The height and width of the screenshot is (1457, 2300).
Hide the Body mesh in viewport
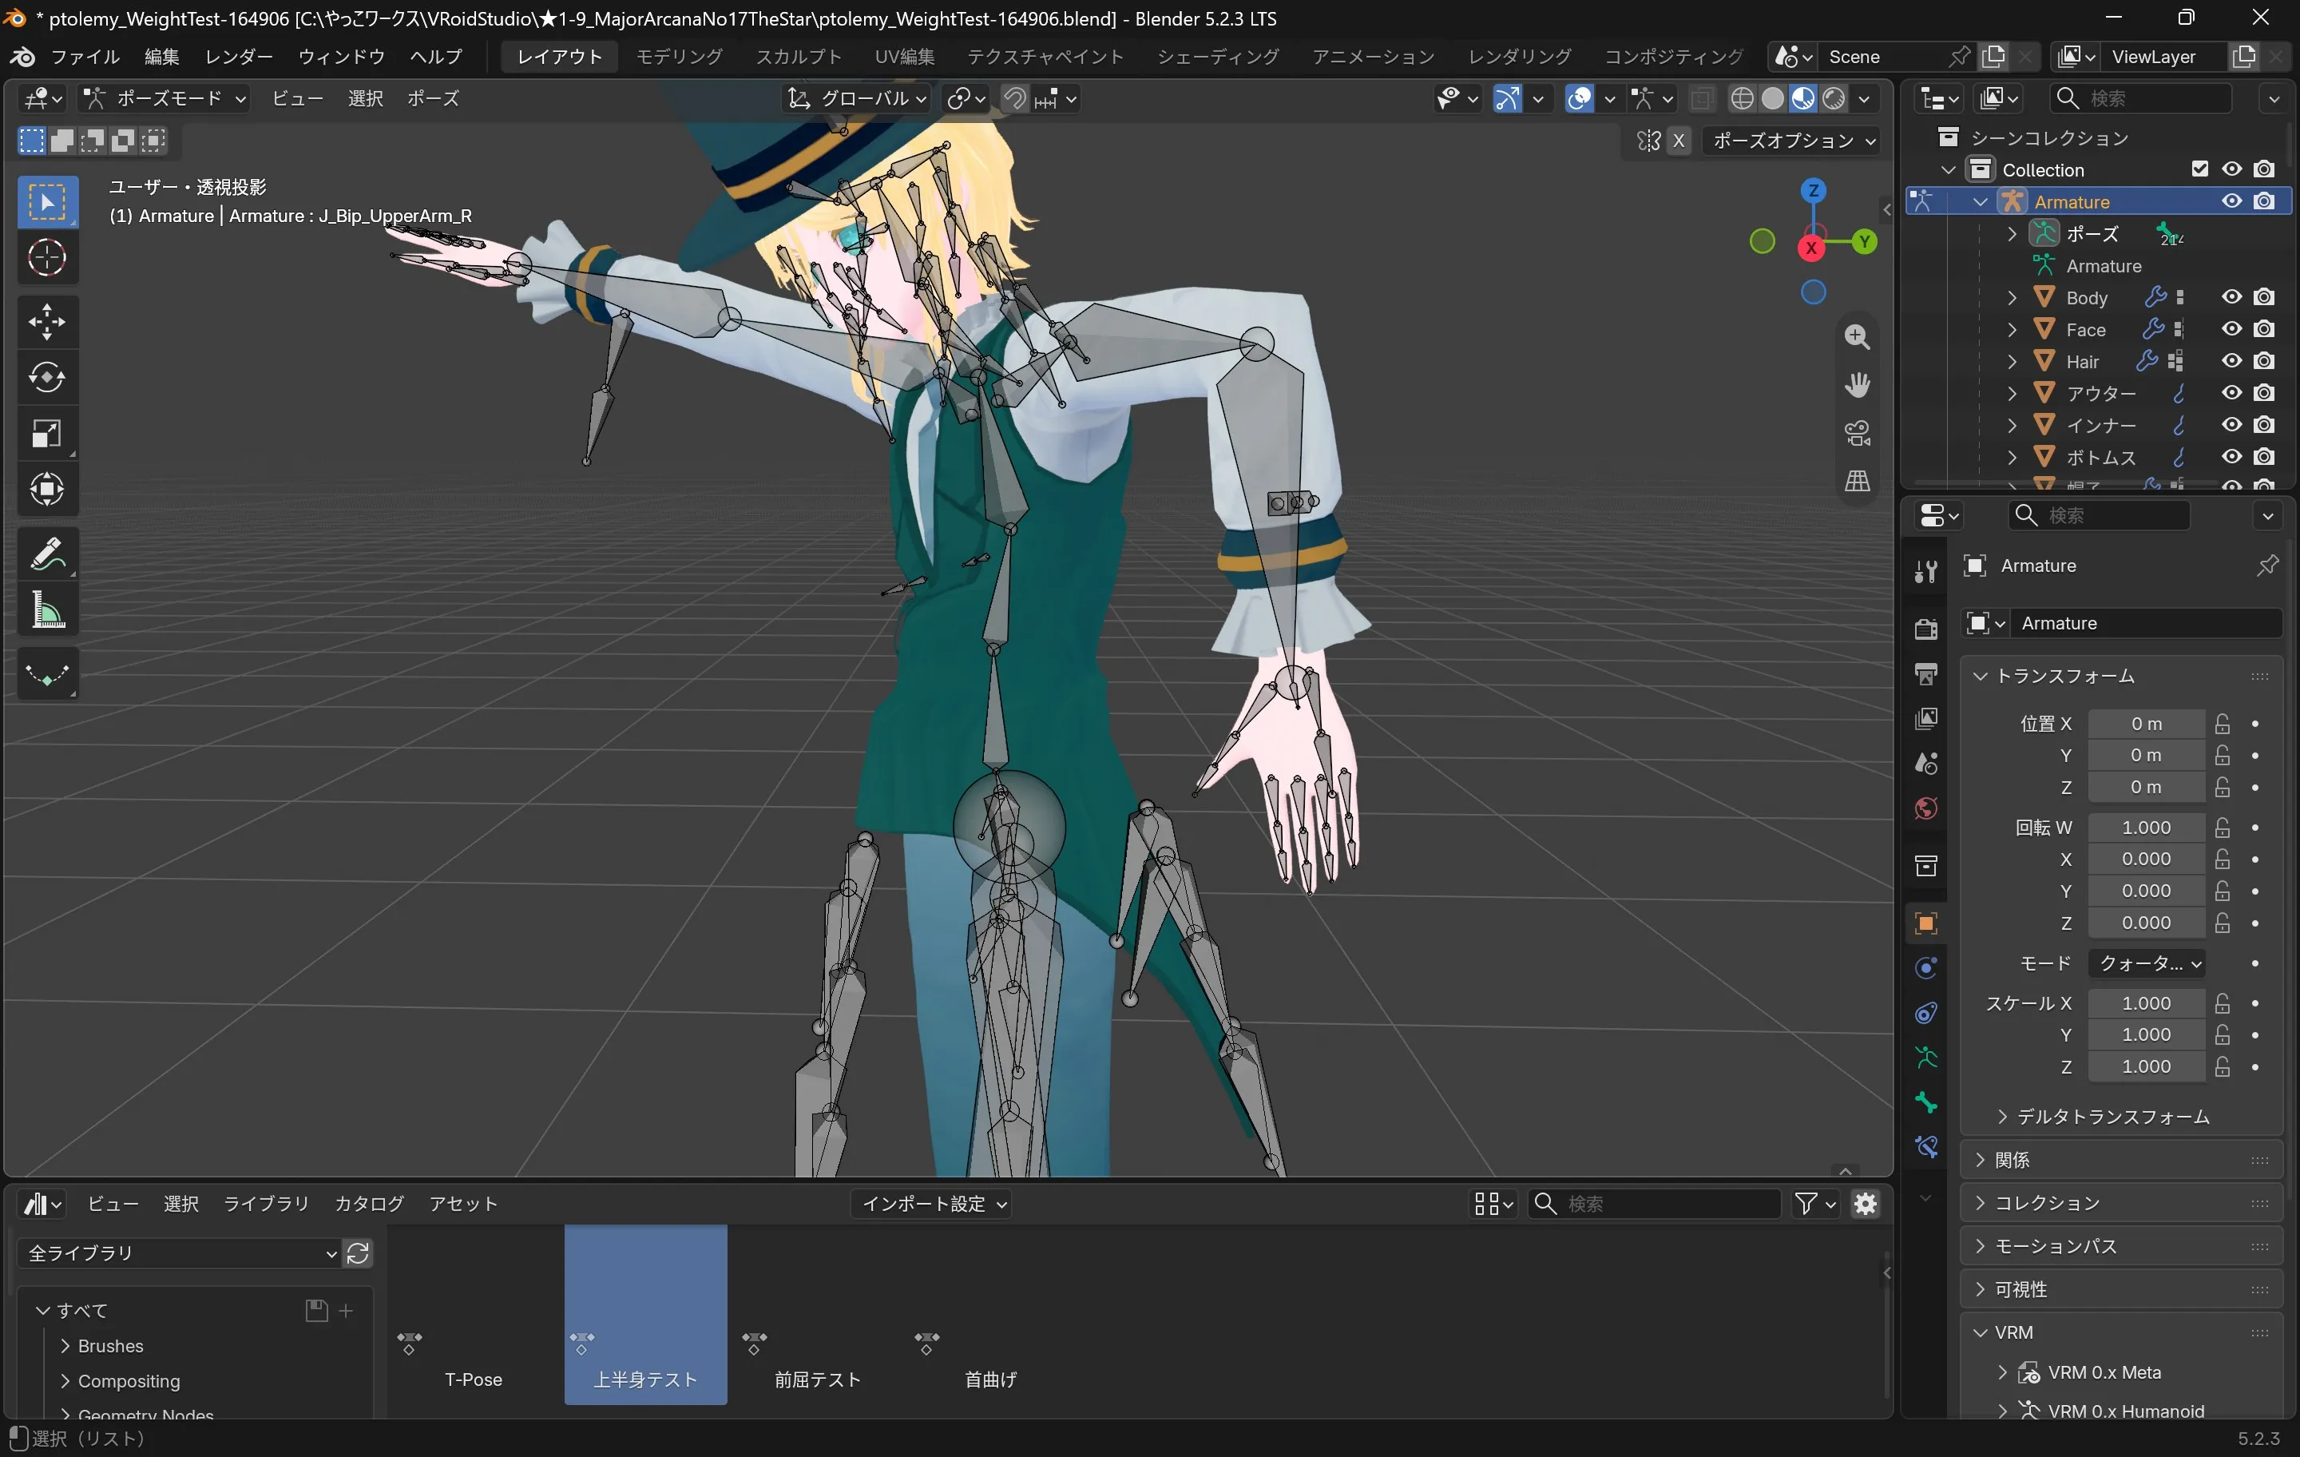tap(2231, 297)
